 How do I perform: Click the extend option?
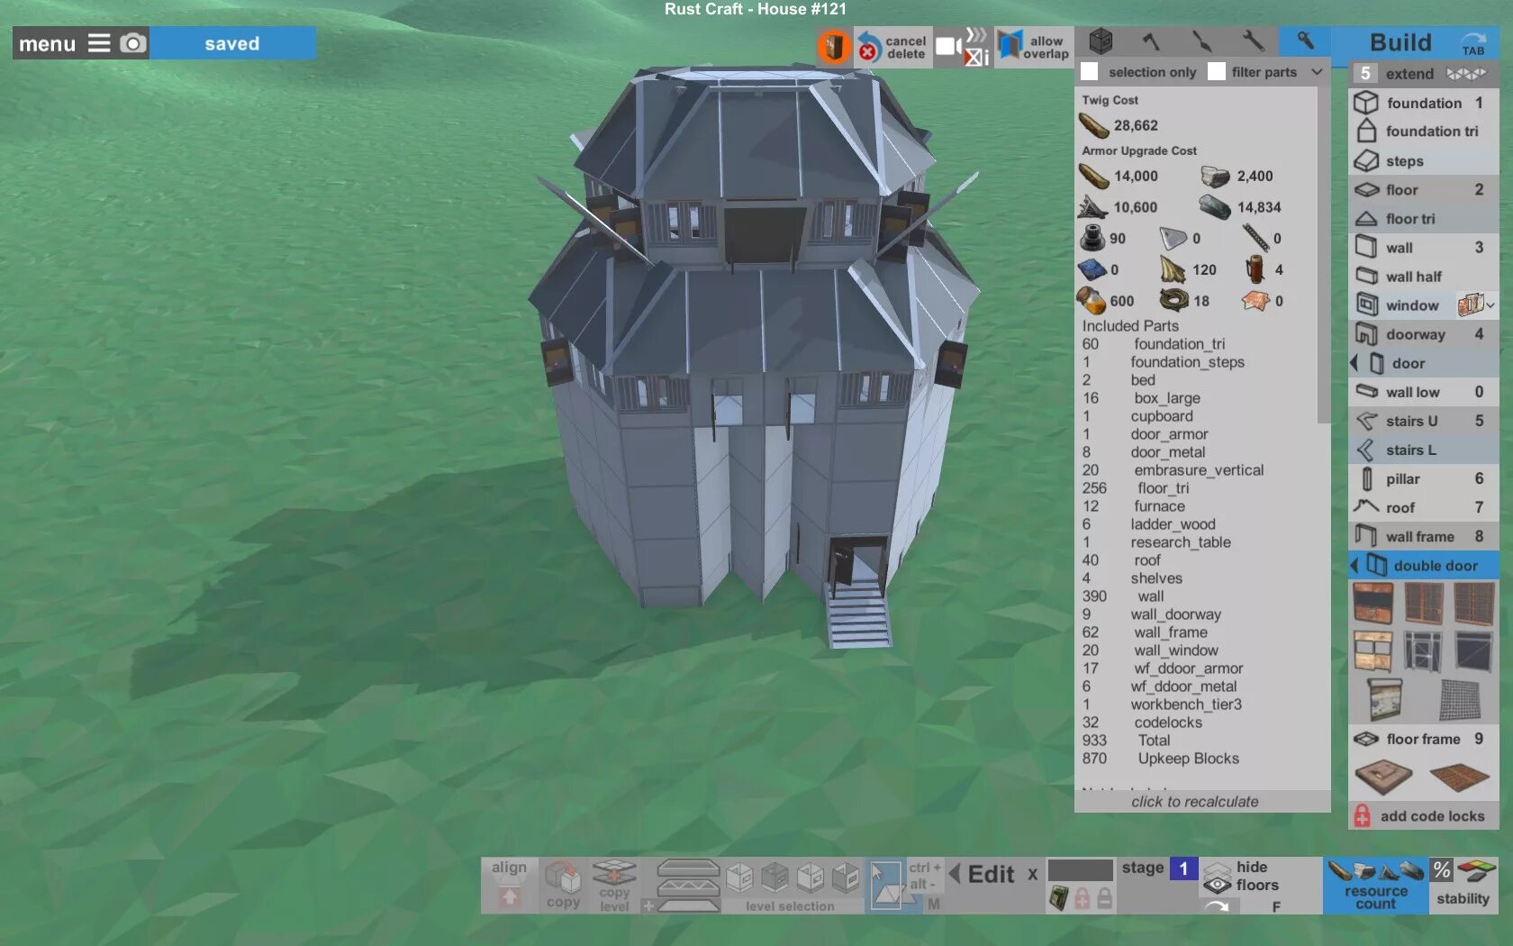[x=1424, y=74]
